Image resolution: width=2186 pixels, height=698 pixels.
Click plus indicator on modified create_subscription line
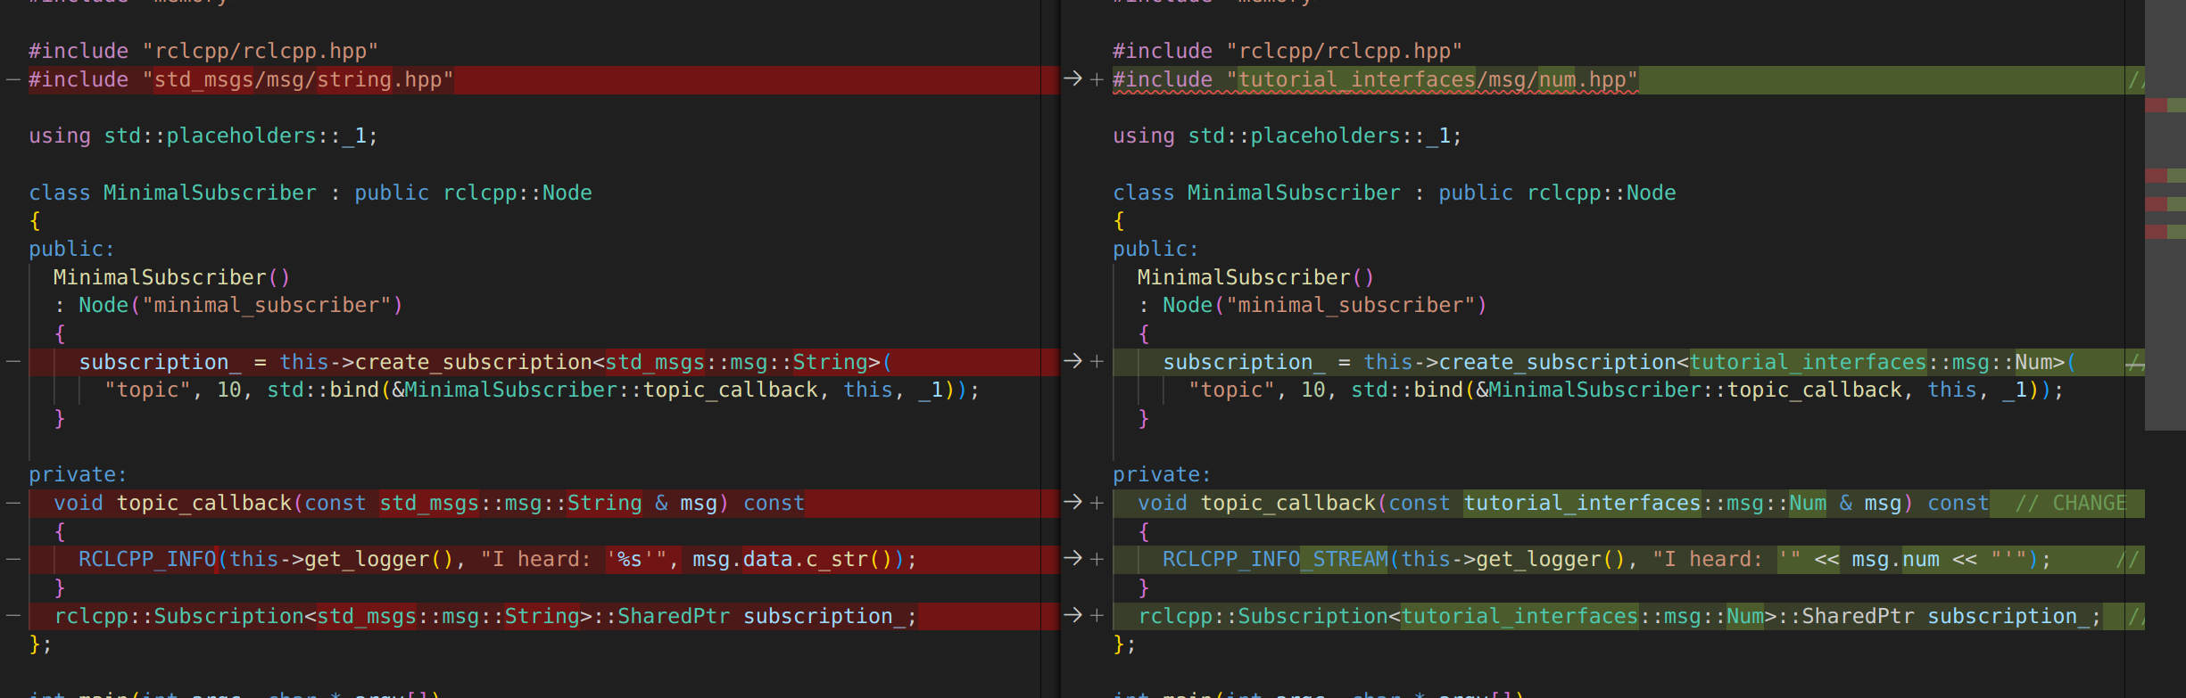click(x=1097, y=362)
